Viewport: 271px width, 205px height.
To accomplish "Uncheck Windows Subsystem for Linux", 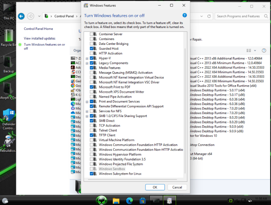I will 92,174.
